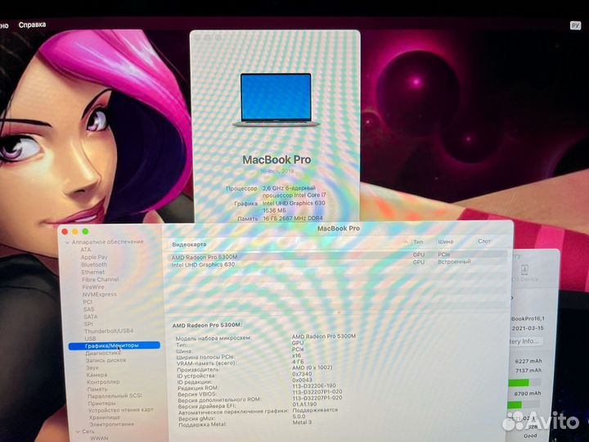Click the 4 ГБ VRAM value
The height and width of the screenshot is (442, 589).
pyautogui.click(x=298, y=362)
